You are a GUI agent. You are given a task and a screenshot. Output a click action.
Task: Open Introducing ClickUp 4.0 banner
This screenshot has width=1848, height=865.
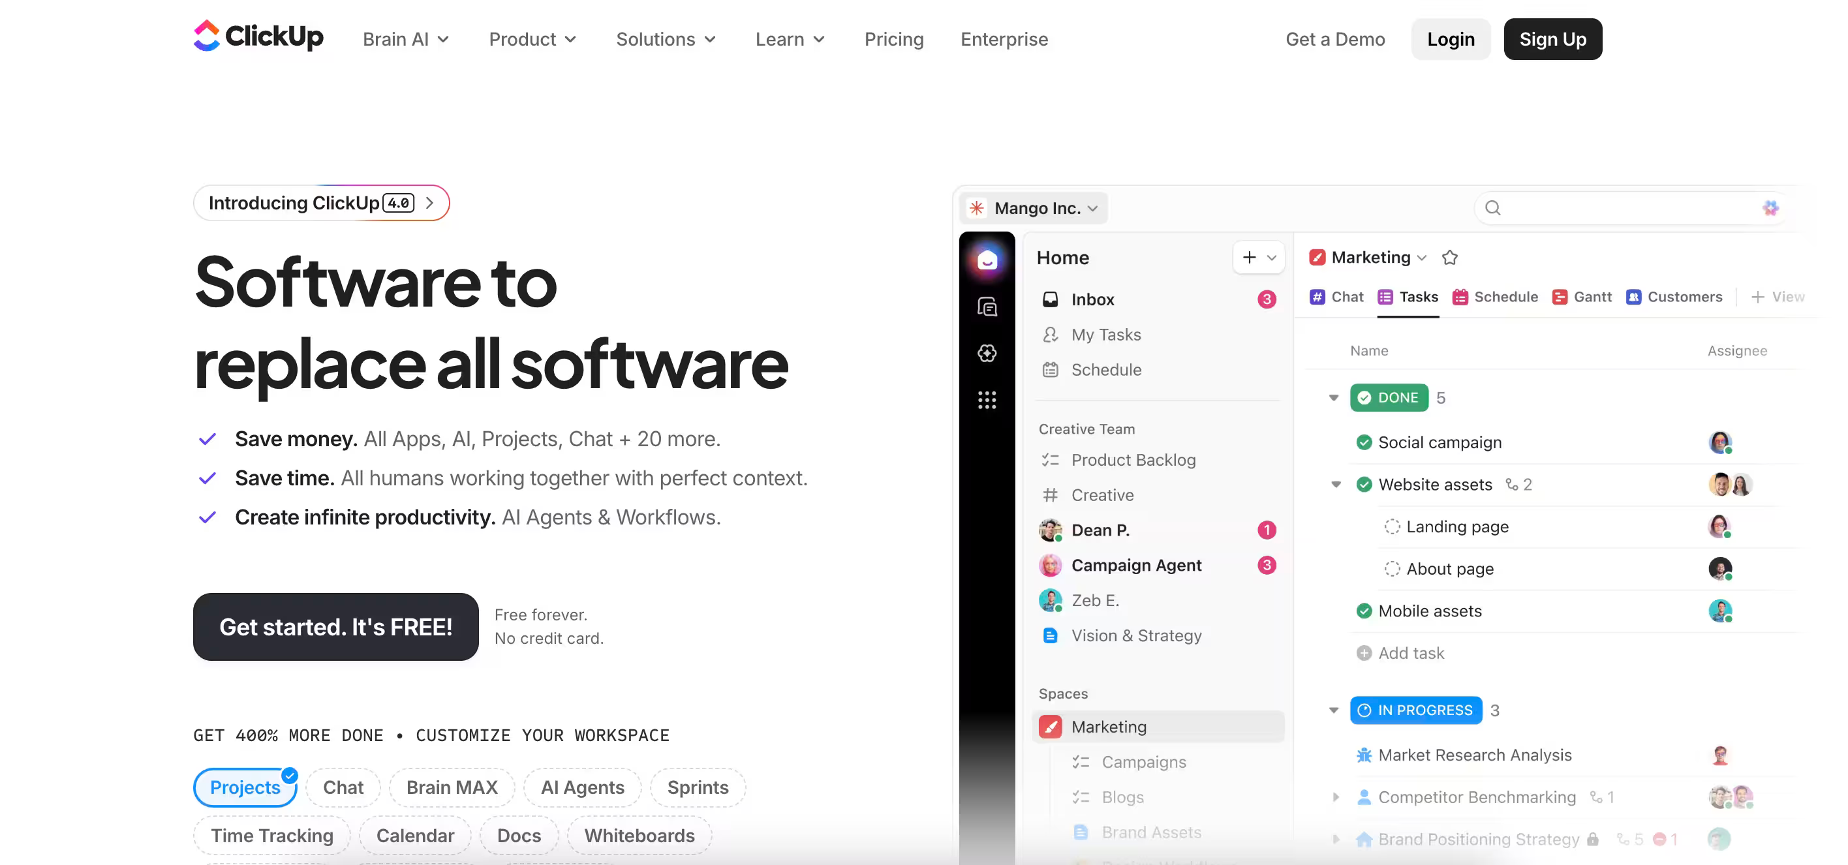[322, 203]
